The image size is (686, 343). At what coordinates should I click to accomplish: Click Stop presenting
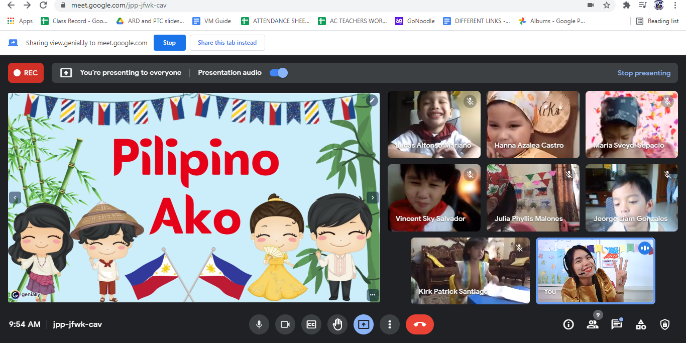pos(644,73)
